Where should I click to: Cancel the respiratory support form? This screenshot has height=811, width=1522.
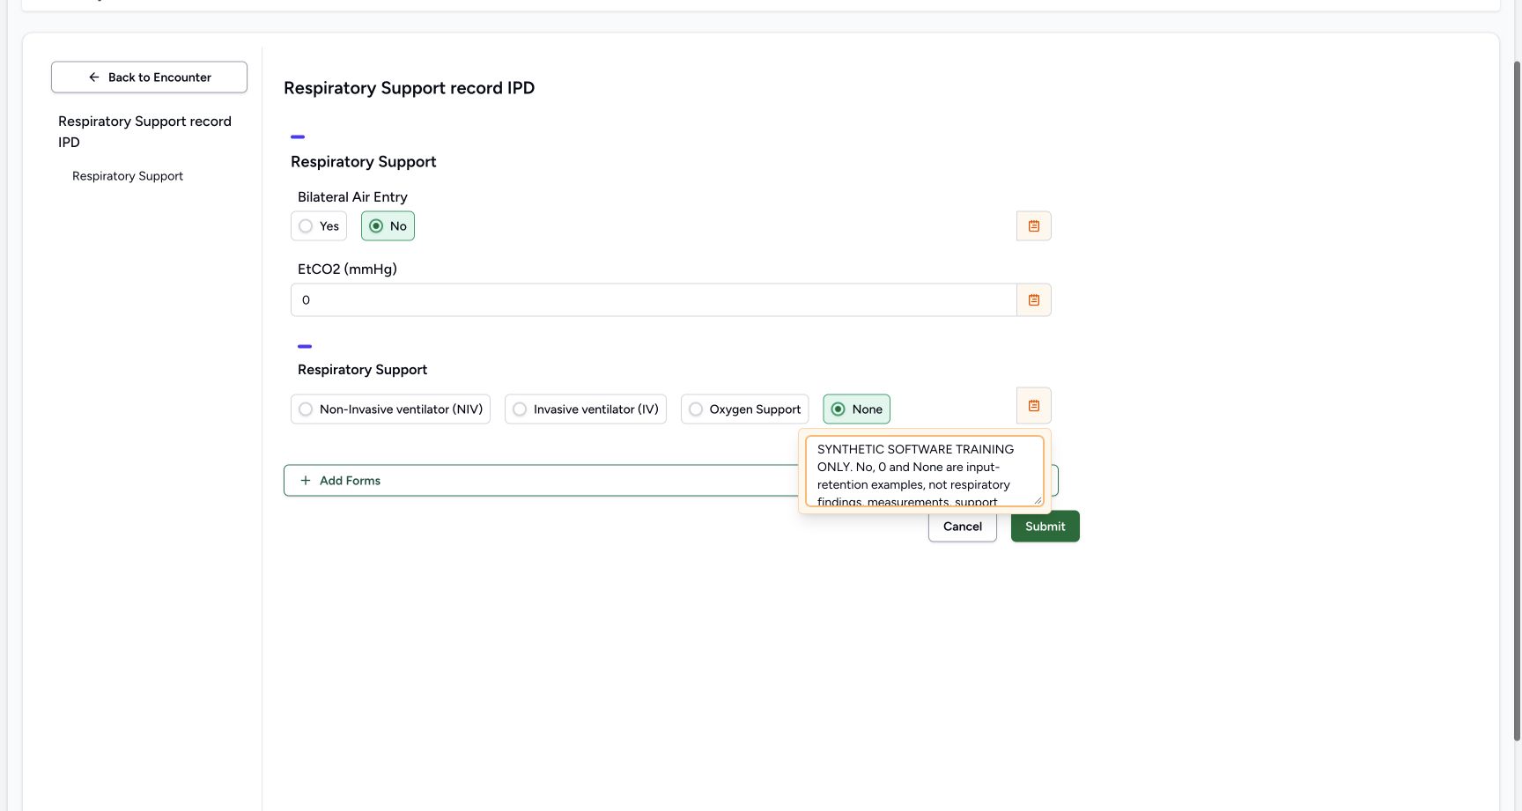[x=963, y=527]
